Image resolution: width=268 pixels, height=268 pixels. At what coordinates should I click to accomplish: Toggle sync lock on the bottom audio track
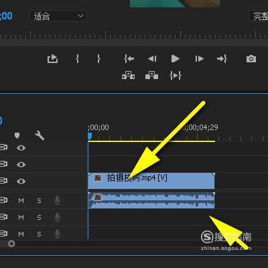point(3,234)
